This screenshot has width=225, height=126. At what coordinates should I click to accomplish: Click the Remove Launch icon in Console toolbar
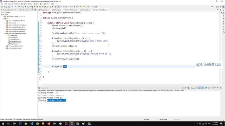[x=185, y=88]
